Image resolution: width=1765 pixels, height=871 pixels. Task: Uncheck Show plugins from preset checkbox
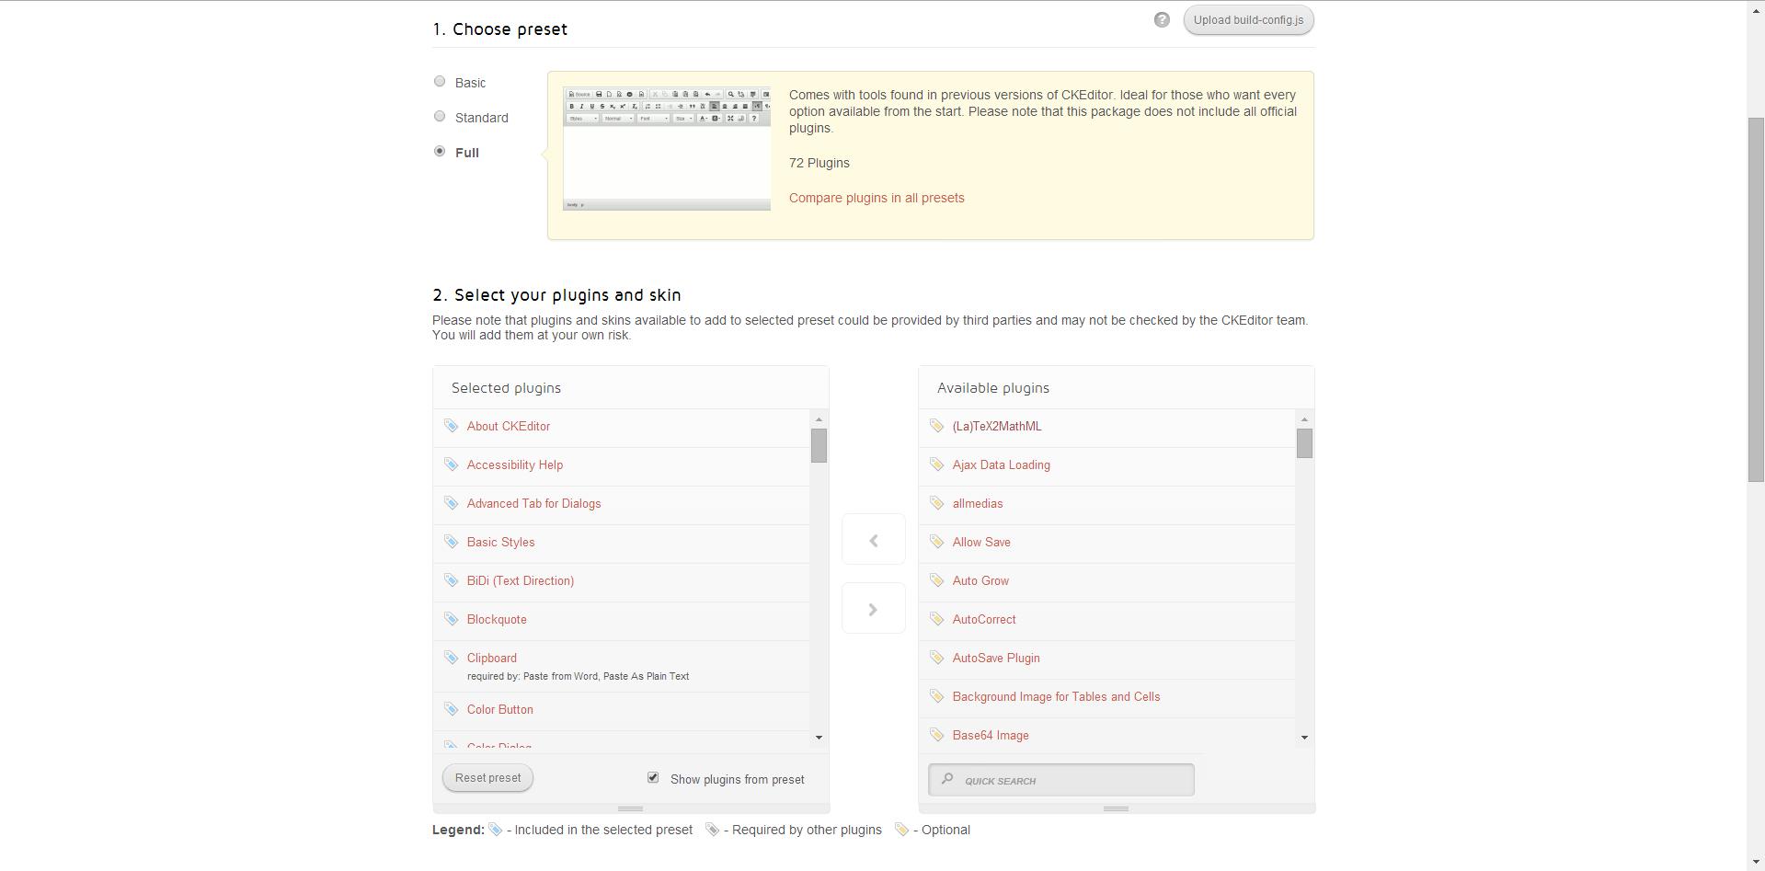pos(653,778)
